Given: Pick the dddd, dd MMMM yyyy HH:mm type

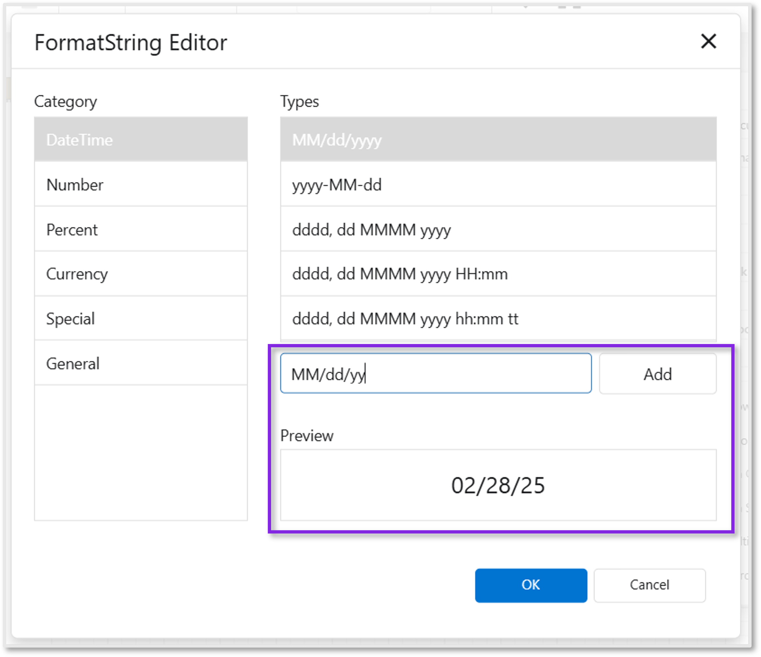Looking at the screenshot, I should click(x=498, y=274).
